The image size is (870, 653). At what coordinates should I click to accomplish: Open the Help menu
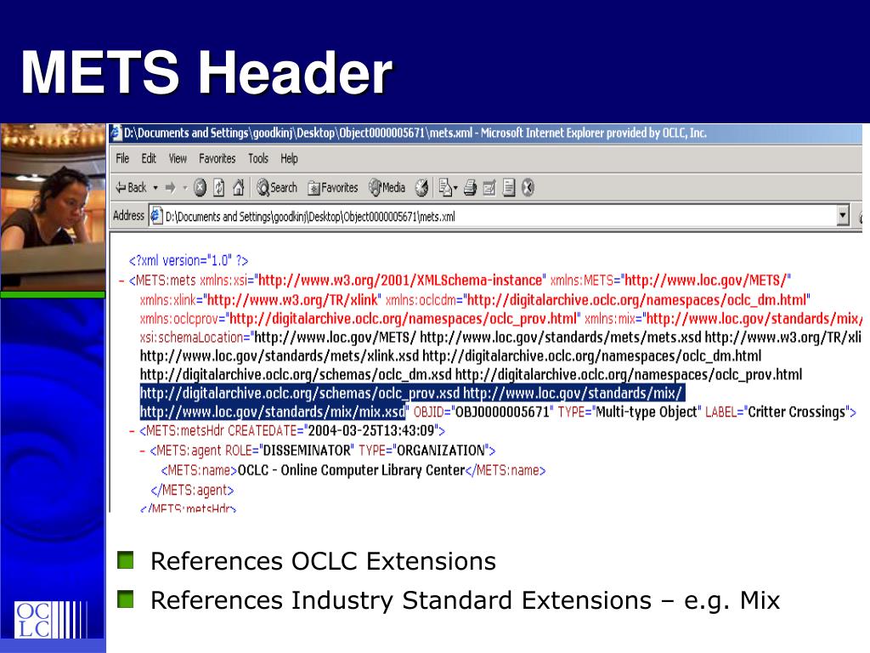(289, 159)
